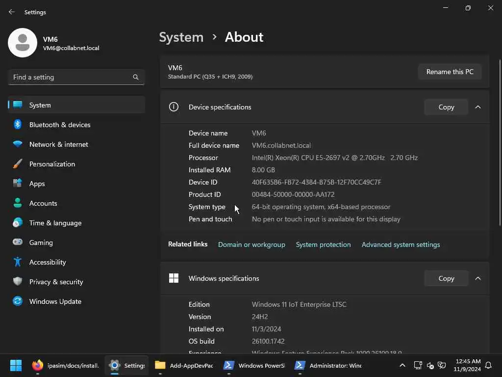Go to Personalization settings
The width and height of the screenshot is (502, 377).
pyautogui.click(x=76, y=164)
